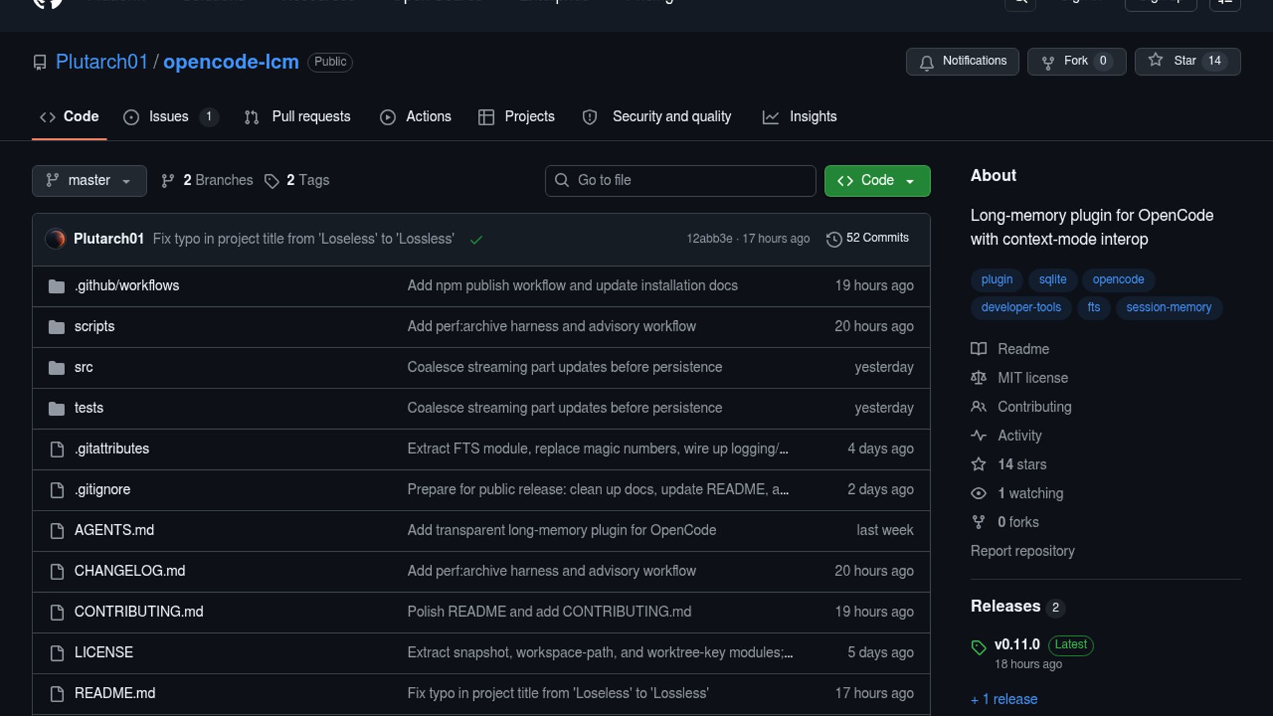Click the sqlite topic tag
This screenshot has width=1273, height=716.
coord(1052,279)
